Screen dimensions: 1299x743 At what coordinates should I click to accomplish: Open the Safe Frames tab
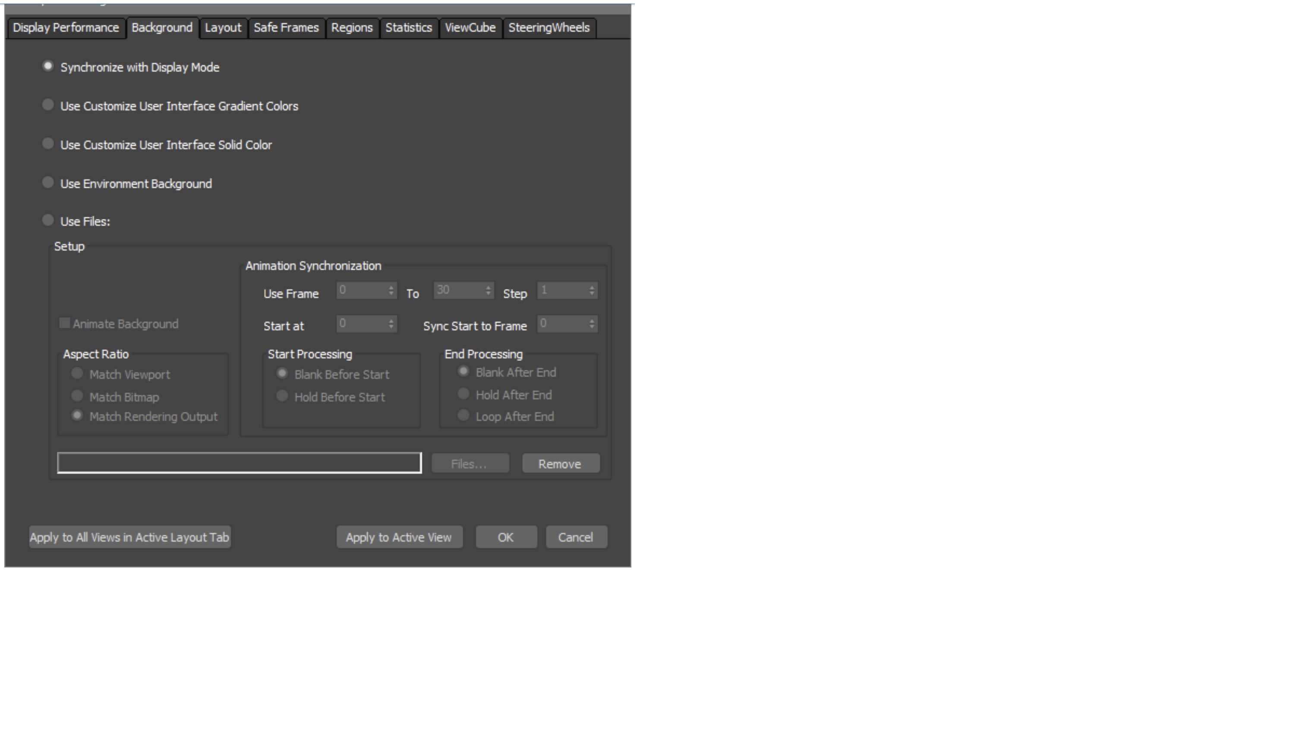point(286,28)
